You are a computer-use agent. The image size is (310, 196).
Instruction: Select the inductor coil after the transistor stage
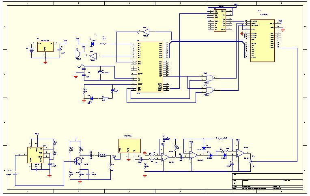click(x=102, y=155)
